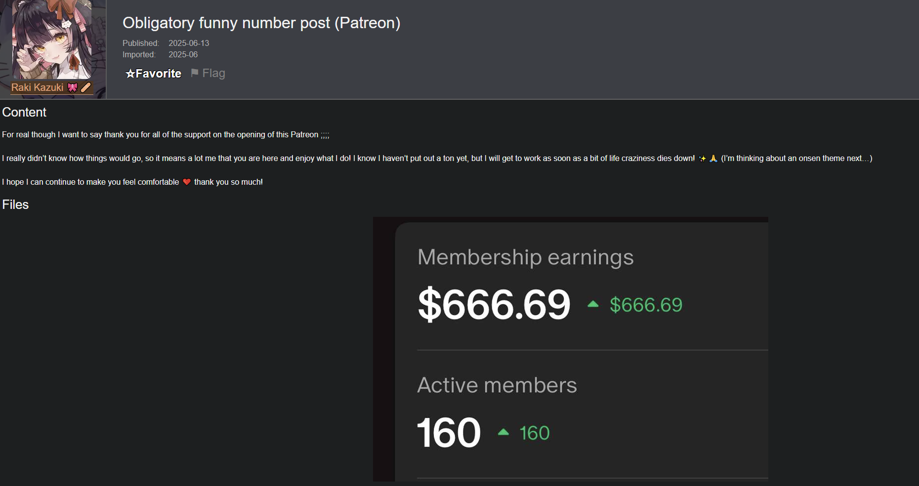This screenshot has width=919, height=486.
Task: Click the green up arrow beside $666.69
Action: (x=593, y=304)
